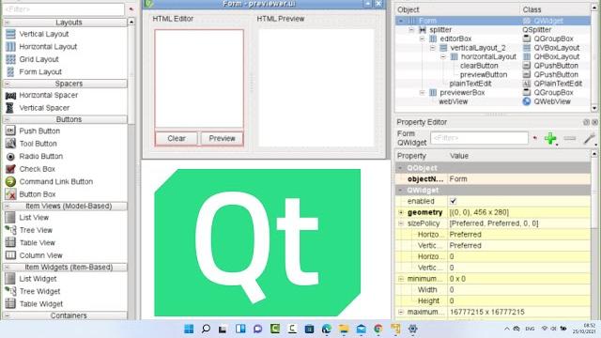Select plainTextEdit in object tree
The height and width of the screenshot is (338, 601).
[470, 84]
